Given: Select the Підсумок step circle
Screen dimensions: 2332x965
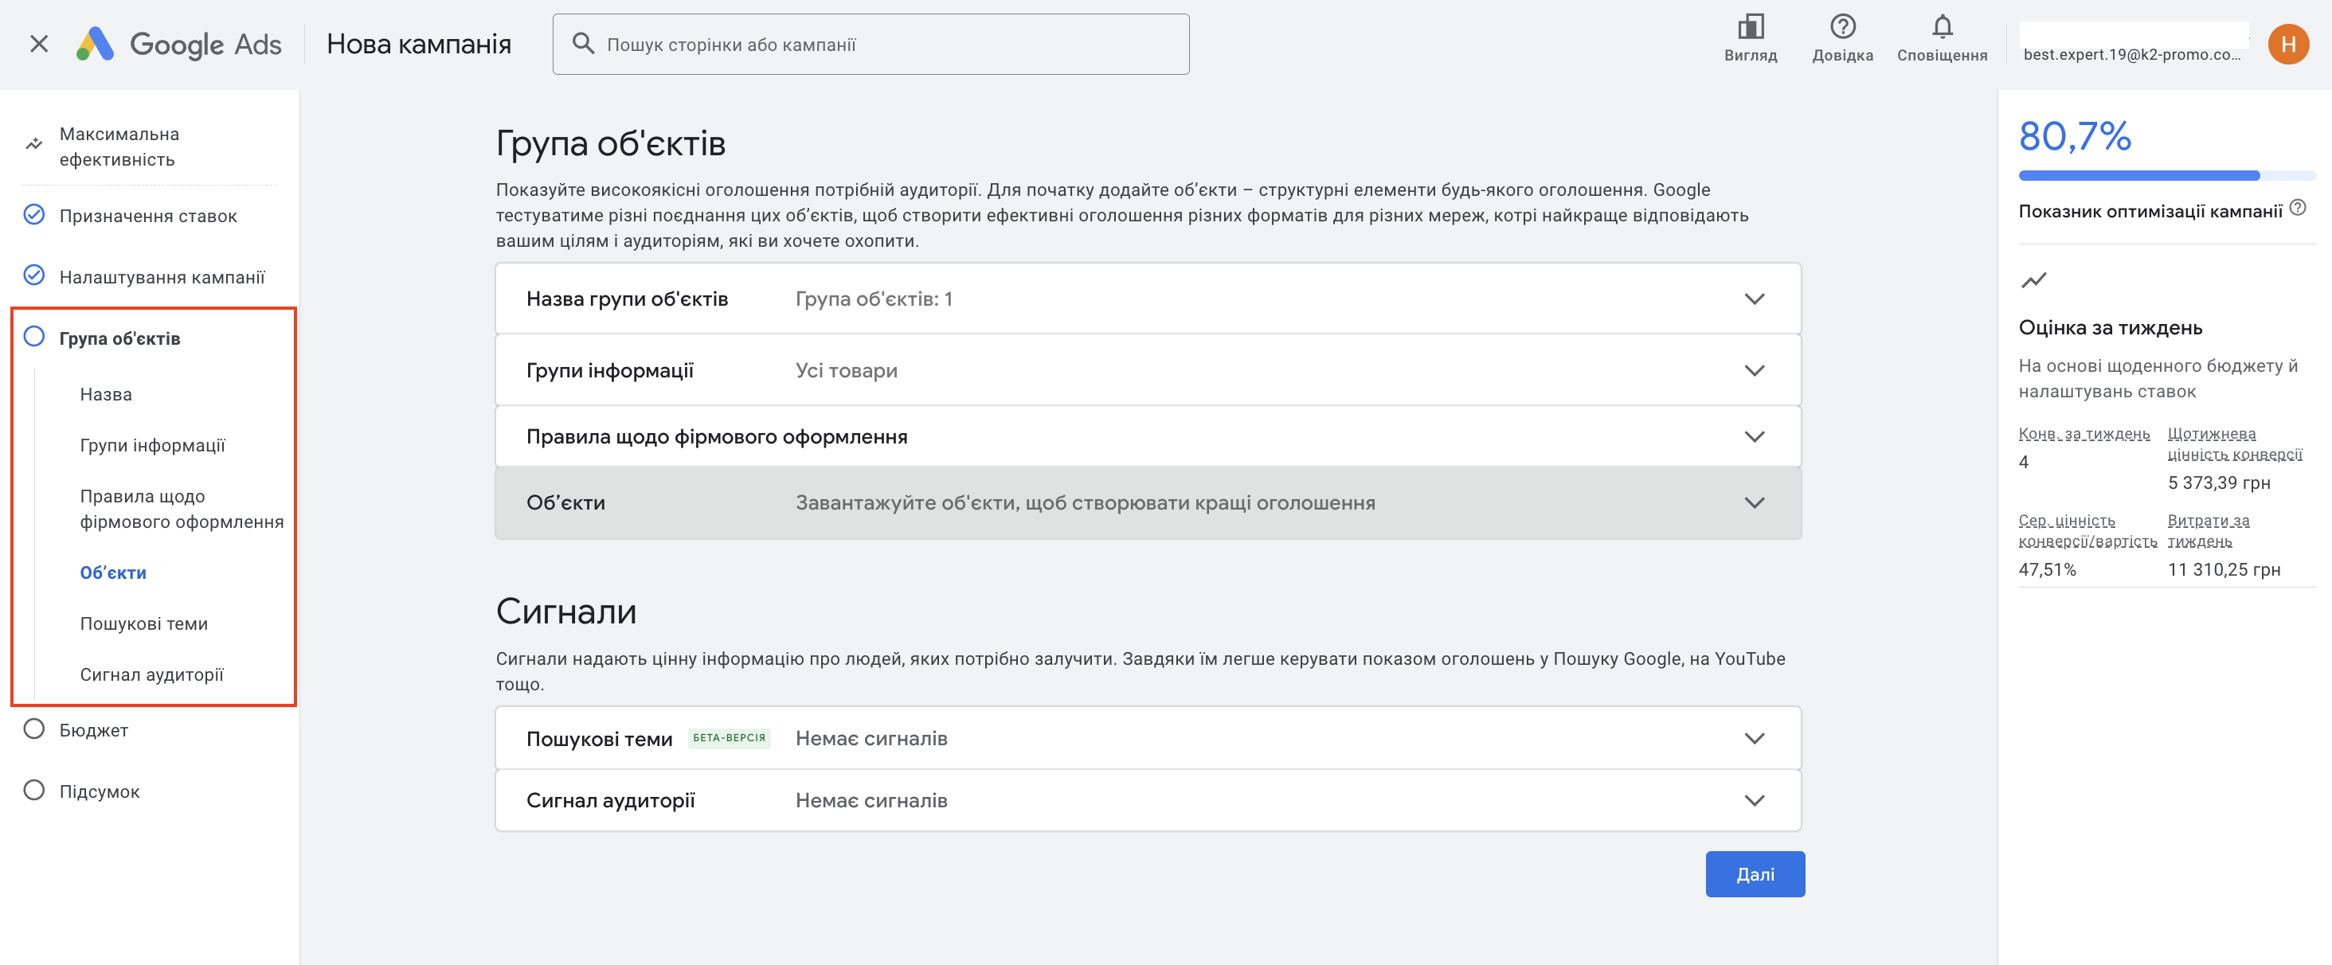Looking at the screenshot, I should point(34,791).
